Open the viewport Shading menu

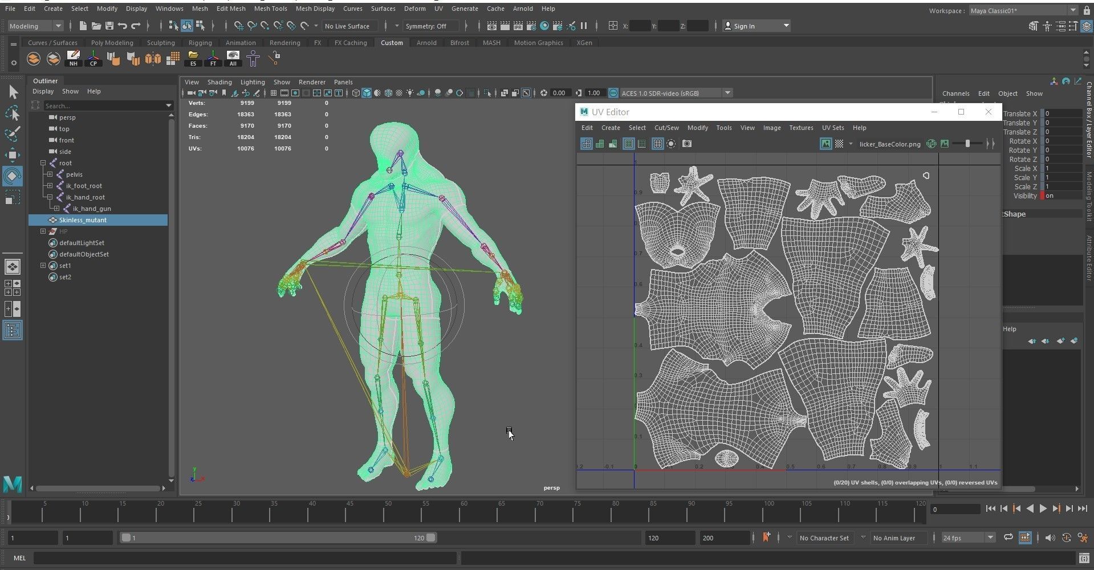coord(219,82)
